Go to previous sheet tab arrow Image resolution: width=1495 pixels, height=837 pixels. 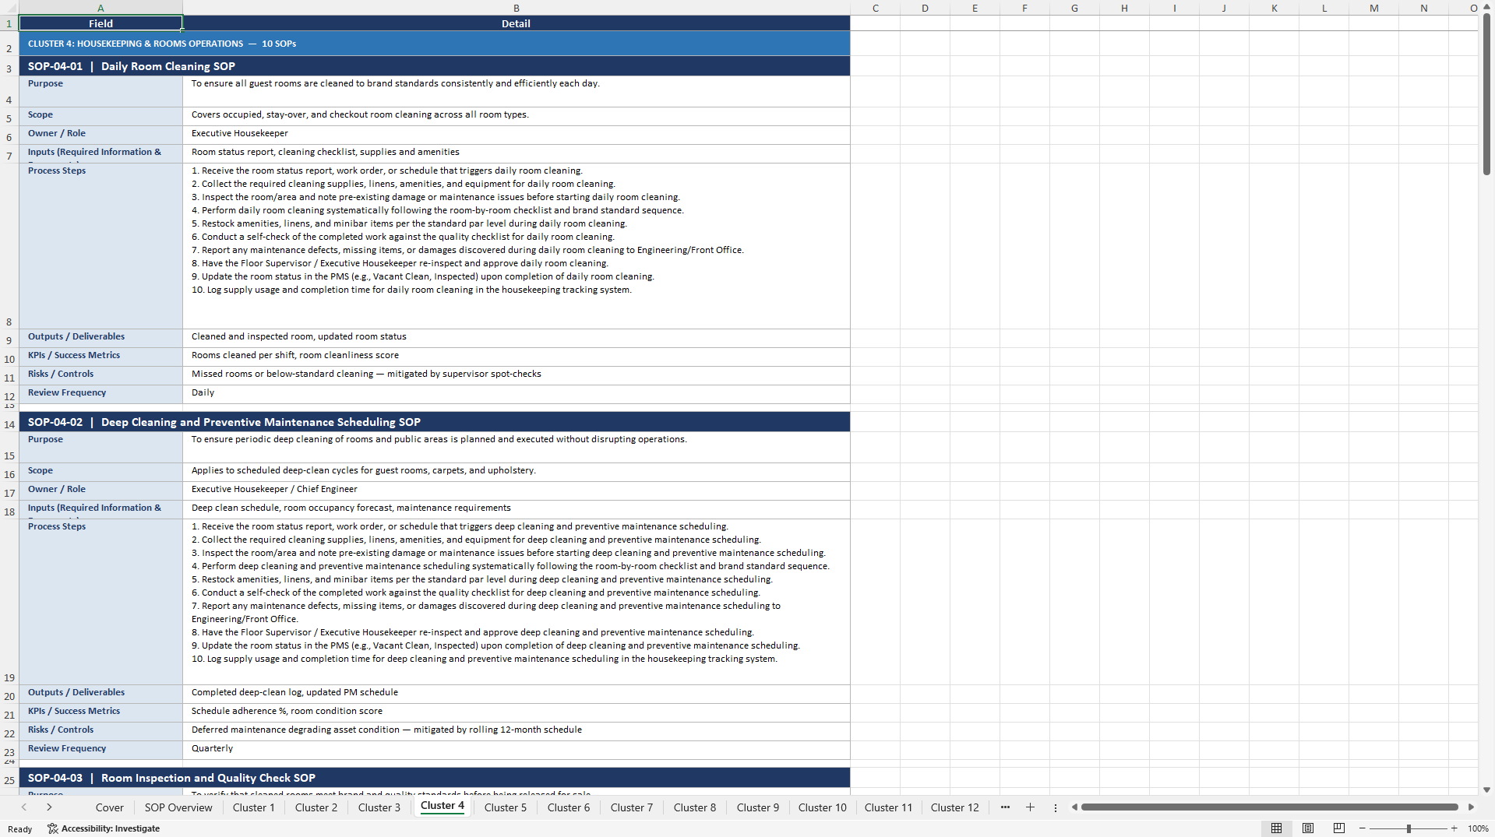[x=24, y=807]
